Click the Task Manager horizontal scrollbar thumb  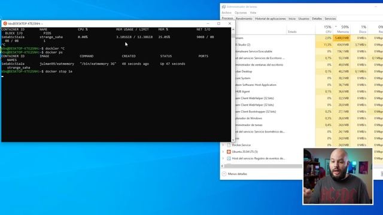[x=263, y=166]
